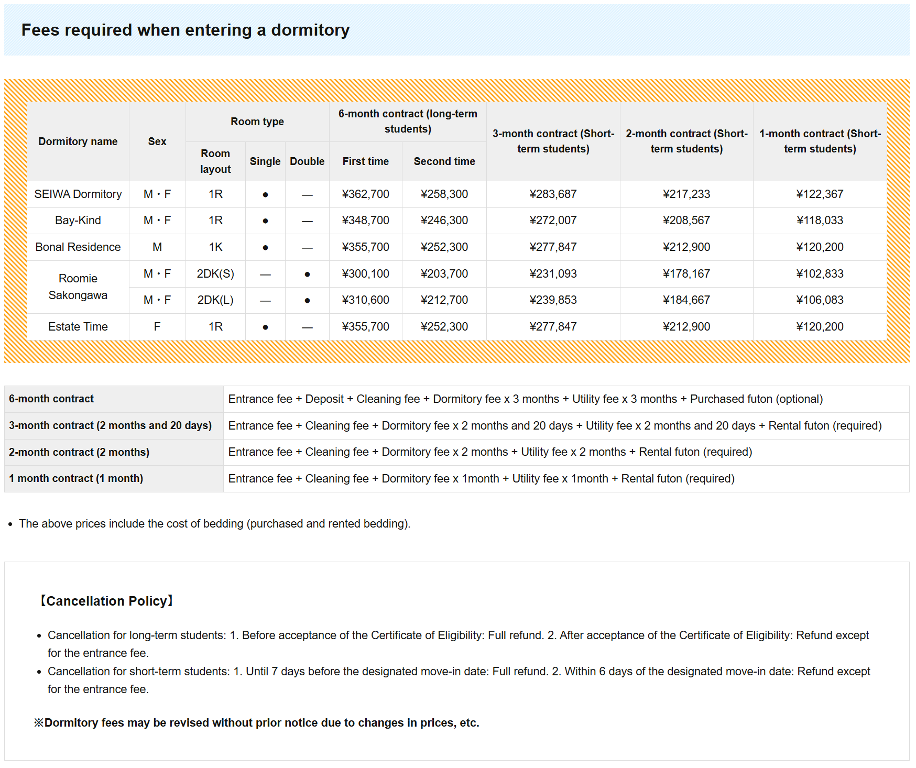Screen dimensions: 916x768
Task: Click the Double bullet in 2DK(S) row
Action: (307, 274)
